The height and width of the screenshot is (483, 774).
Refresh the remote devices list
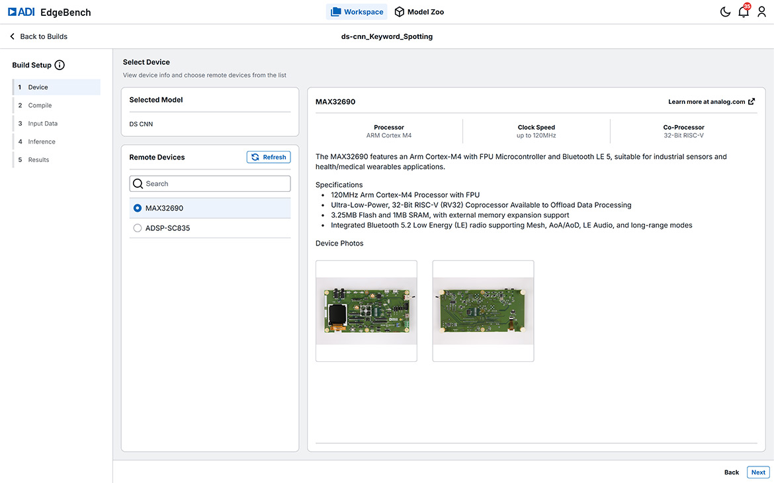point(269,157)
